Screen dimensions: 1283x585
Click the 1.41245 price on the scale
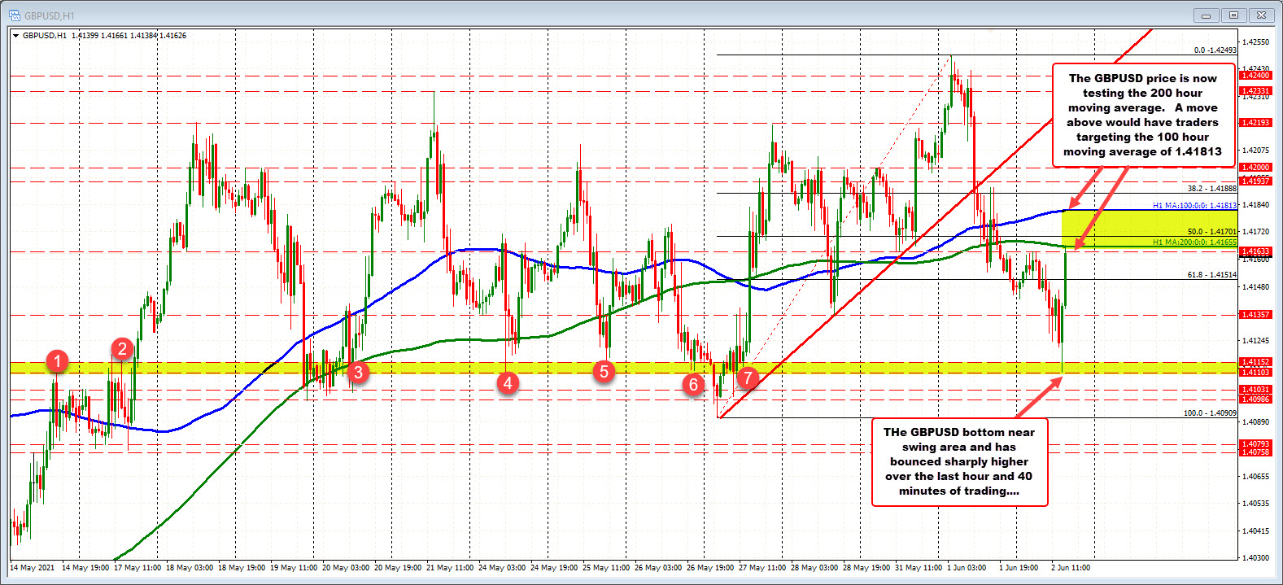[x=1255, y=341]
